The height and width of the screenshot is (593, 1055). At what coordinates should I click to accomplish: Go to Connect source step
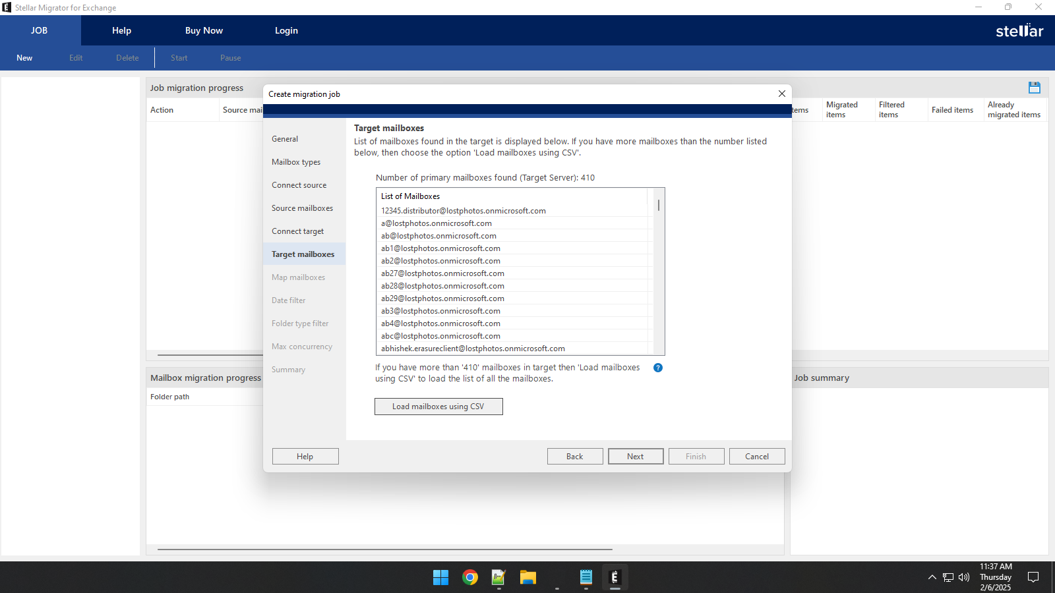point(304,185)
